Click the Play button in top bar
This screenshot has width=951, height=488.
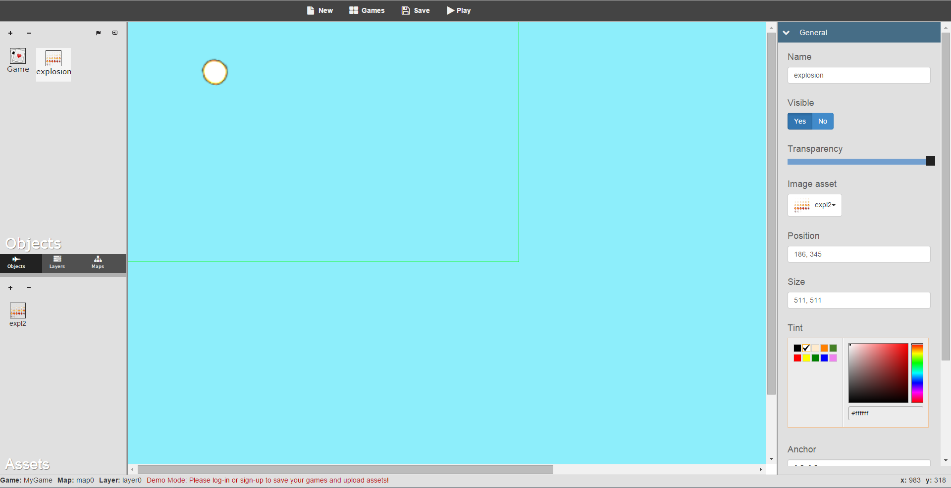tap(459, 10)
